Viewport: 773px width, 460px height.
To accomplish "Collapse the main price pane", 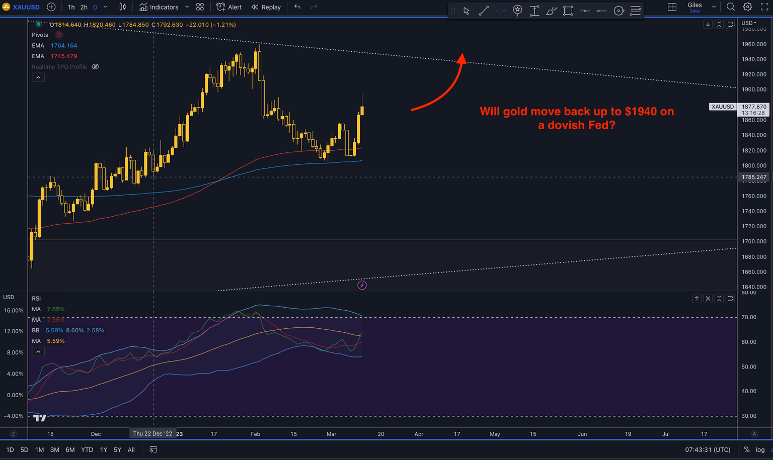I will (719, 24).
